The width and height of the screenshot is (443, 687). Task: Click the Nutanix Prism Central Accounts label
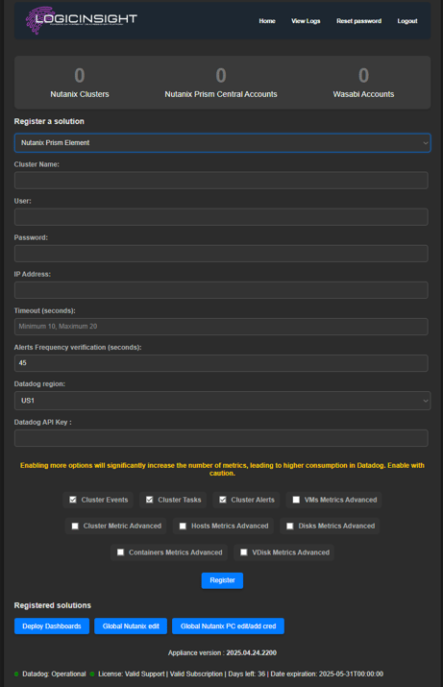point(221,94)
